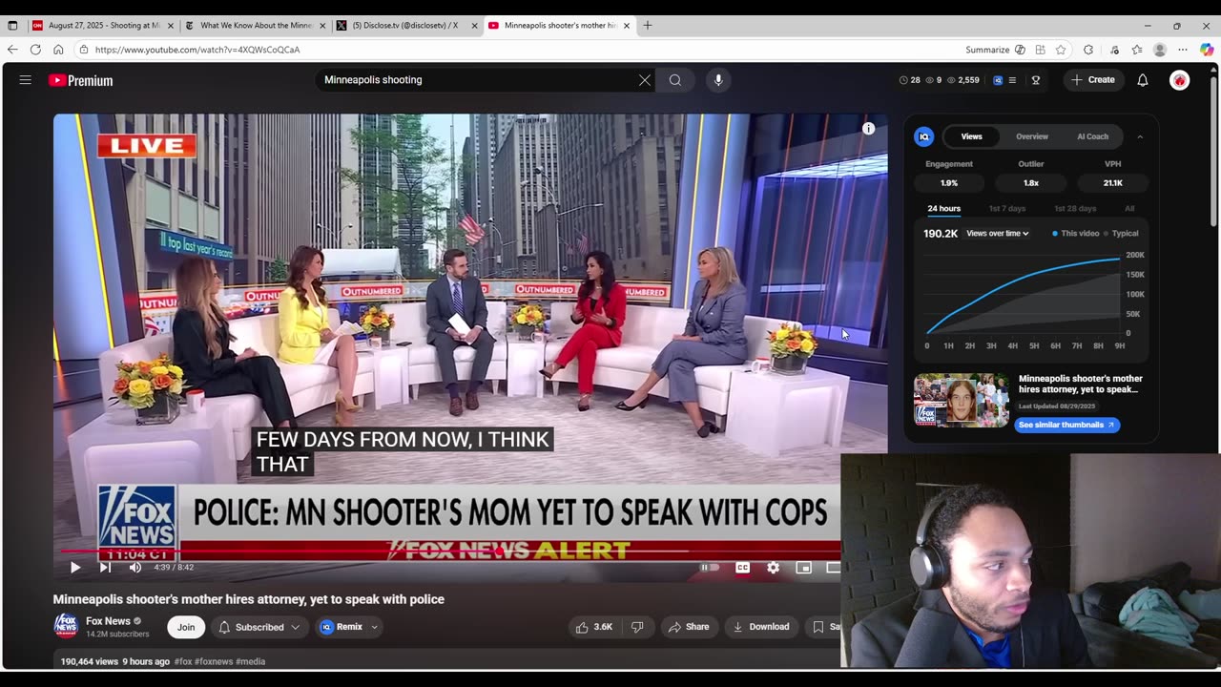Toggle Typical series in chart legend
Screen dimensions: 1221x687
coord(1121,234)
